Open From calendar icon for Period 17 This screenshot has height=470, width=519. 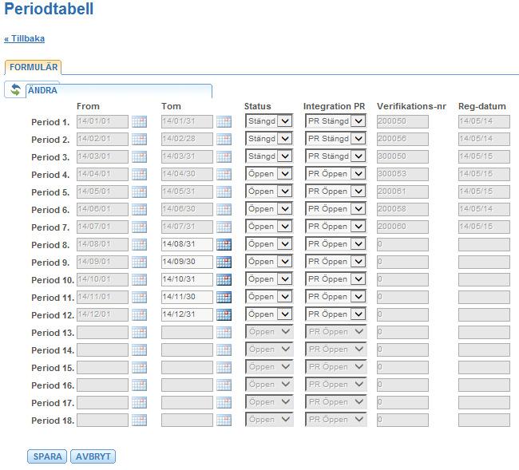140,402
